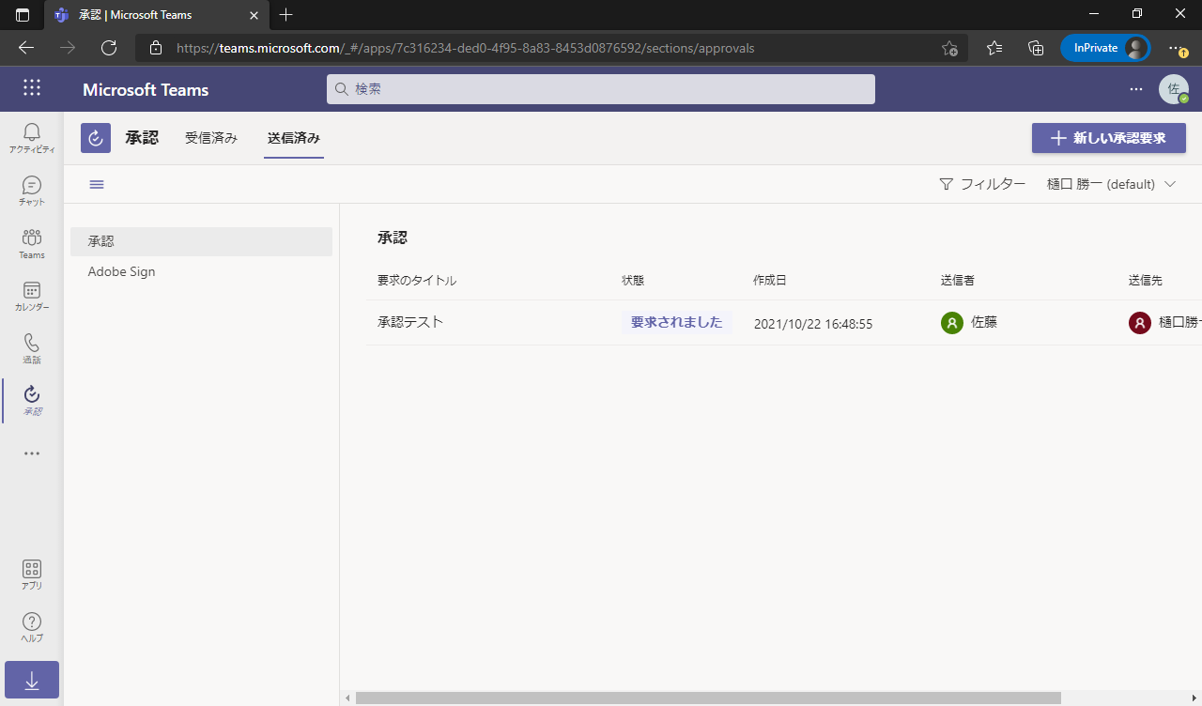The width and height of the screenshot is (1202, 706).
Task: Open the profile avatar 佐
Action: pos(1174,89)
